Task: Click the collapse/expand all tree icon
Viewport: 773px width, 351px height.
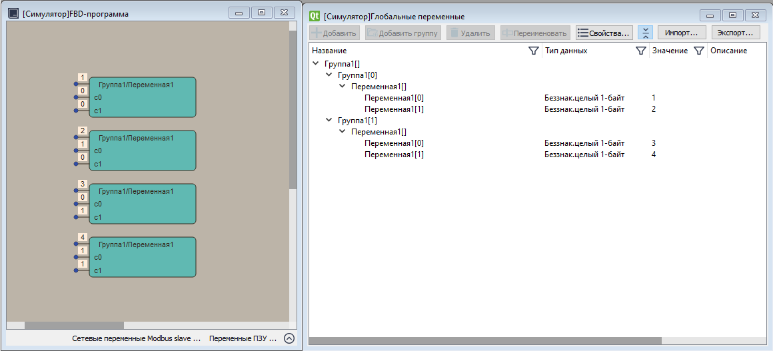Action: [x=645, y=33]
